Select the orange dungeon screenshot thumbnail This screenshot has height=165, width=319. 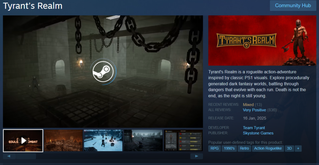pos(63,140)
